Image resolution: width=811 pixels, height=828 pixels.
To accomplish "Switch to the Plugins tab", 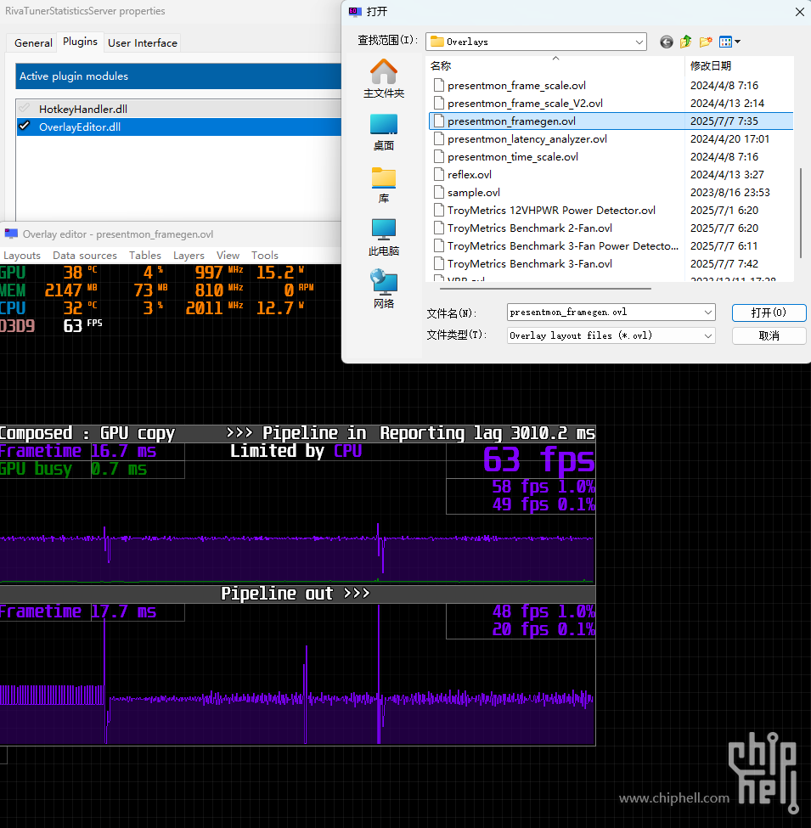I will pos(81,42).
